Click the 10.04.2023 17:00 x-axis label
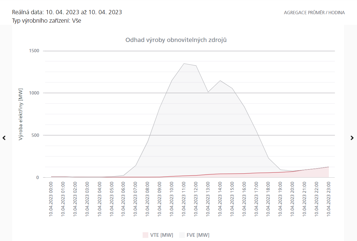 pos(256,199)
